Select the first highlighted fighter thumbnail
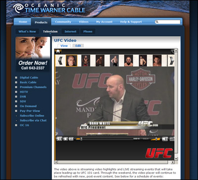Viewport: 198px width, 180px height. (x=71, y=60)
